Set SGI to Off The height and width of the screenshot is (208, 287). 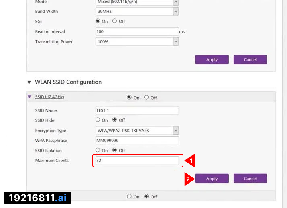click(115, 21)
